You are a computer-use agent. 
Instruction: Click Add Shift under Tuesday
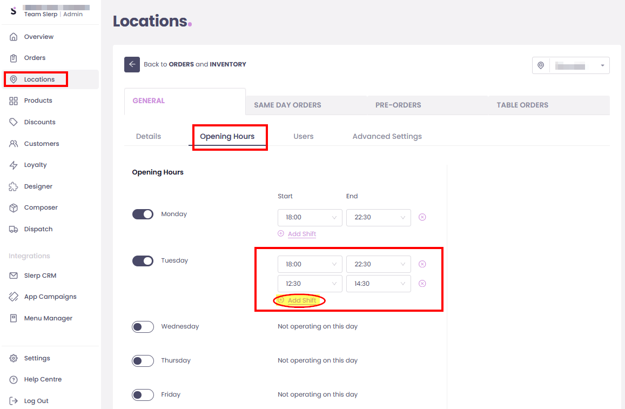pyautogui.click(x=301, y=300)
